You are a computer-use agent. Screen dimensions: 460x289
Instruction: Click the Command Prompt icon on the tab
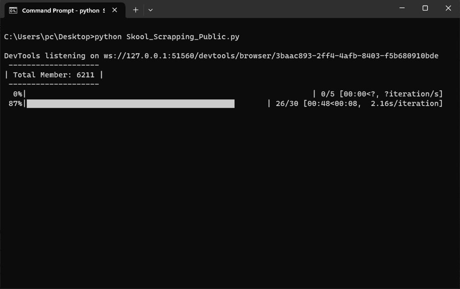point(12,10)
